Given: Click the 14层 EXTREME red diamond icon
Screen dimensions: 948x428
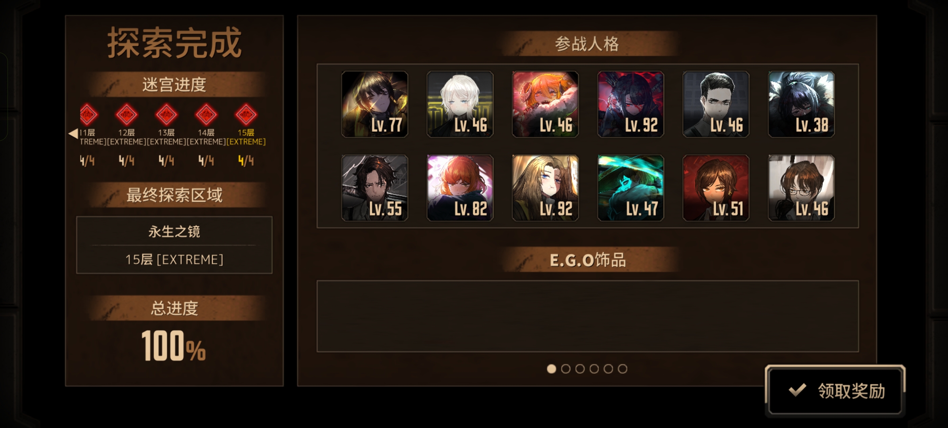Looking at the screenshot, I should click(206, 115).
